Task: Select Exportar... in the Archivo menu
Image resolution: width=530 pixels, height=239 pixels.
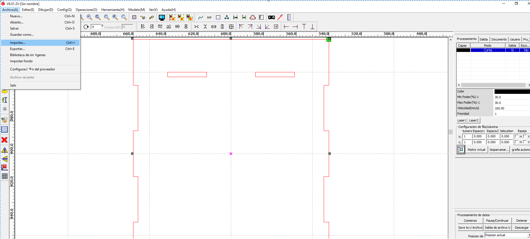Action: click(40, 49)
